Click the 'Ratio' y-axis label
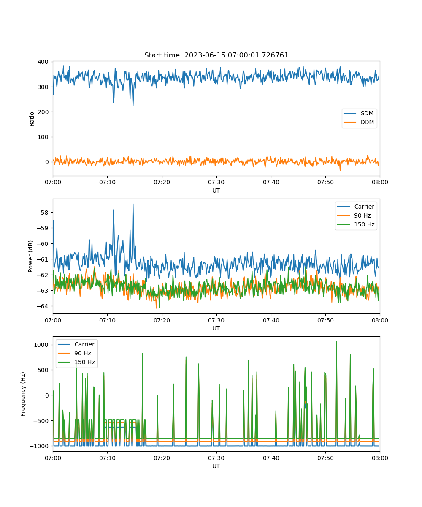The image size is (422, 507). tap(32, 118)
